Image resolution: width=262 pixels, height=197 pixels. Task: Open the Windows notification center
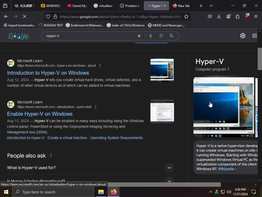tap(254, 192)
